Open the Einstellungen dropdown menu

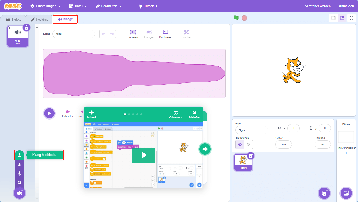[46, 6]
